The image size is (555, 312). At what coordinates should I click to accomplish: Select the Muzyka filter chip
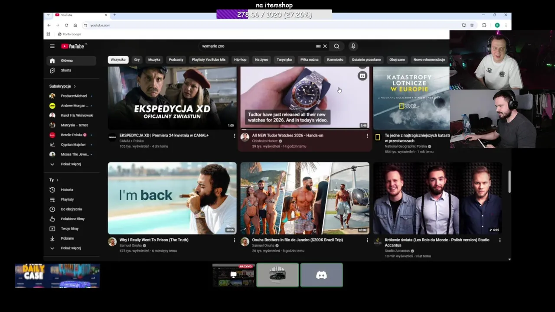click(154, 59)
